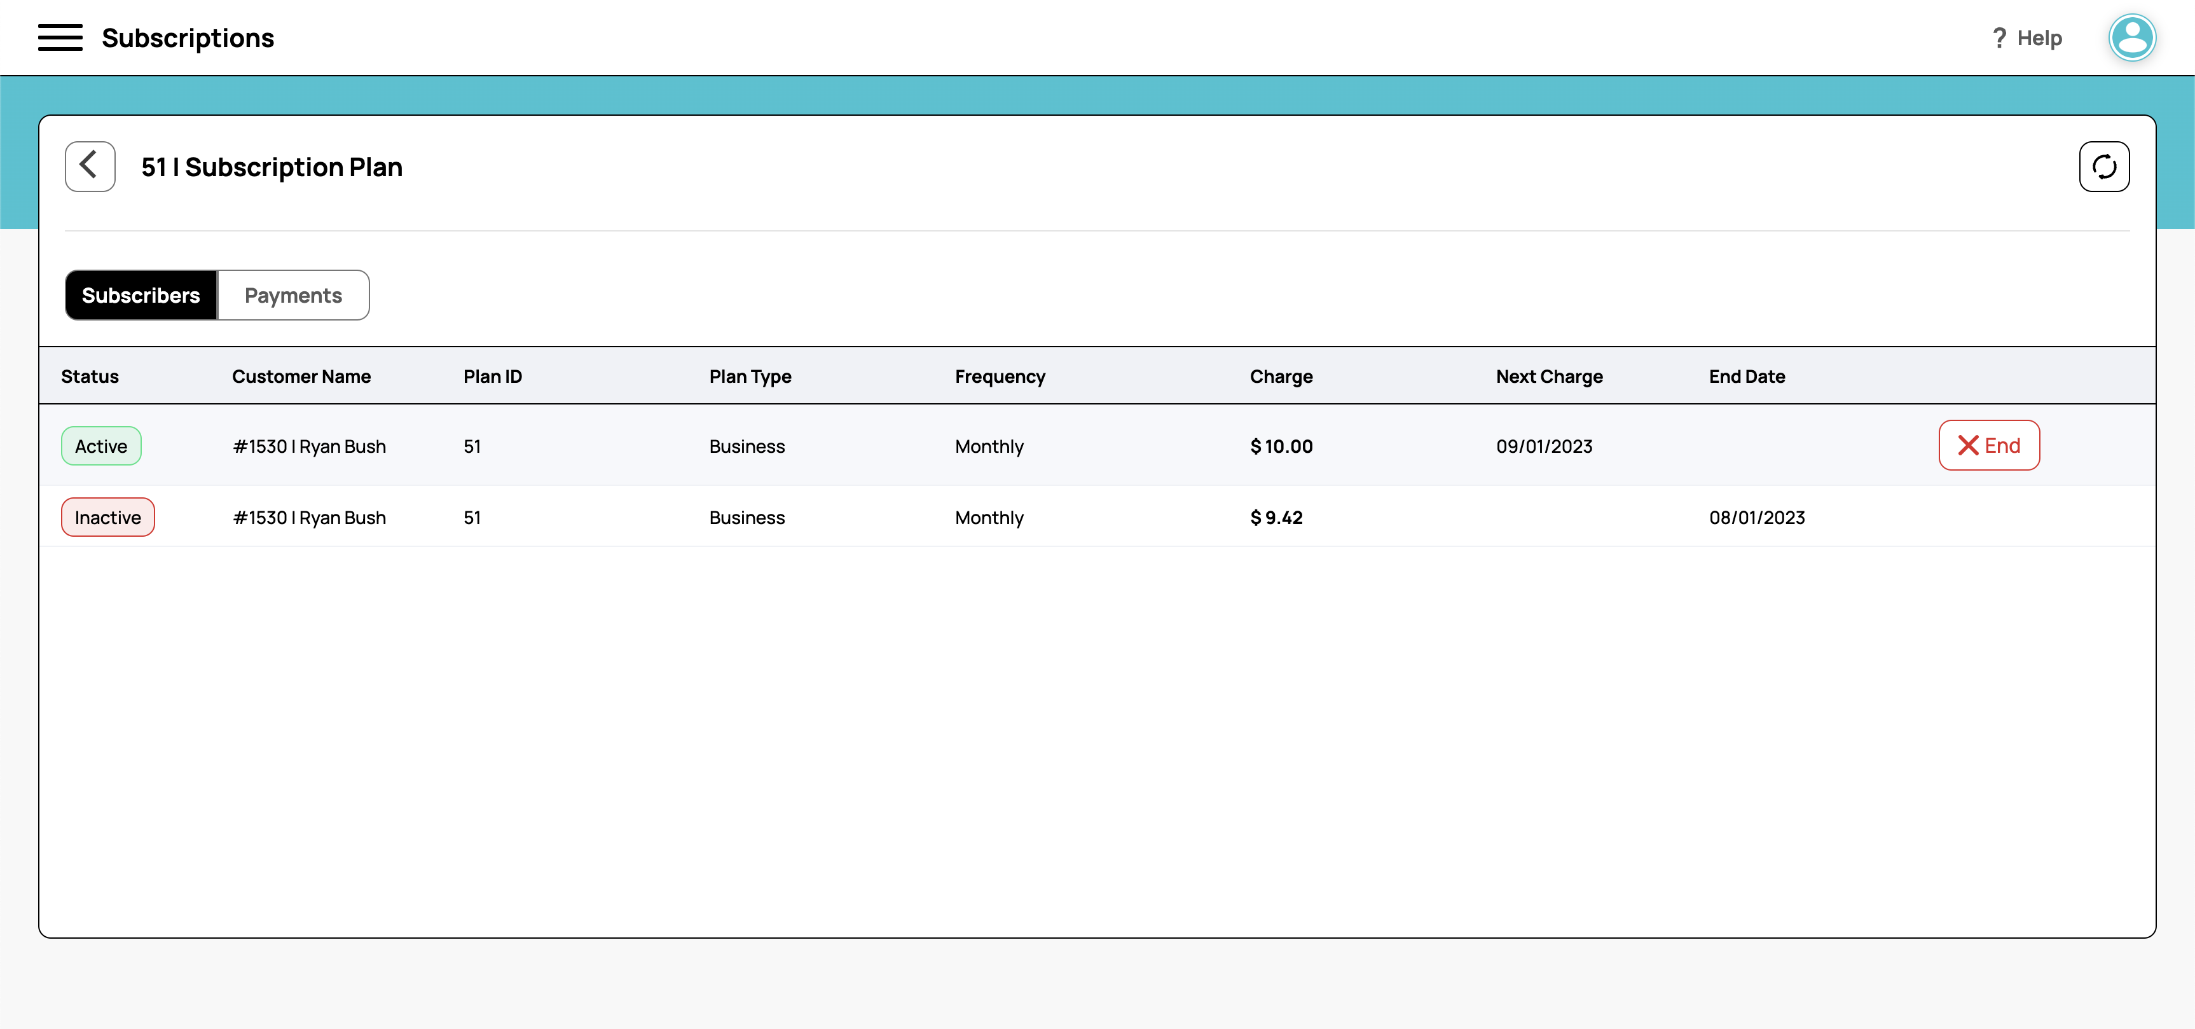Click the $9.42 charge amount
The image size is (2195, 1029).
tap(1276, 518)
